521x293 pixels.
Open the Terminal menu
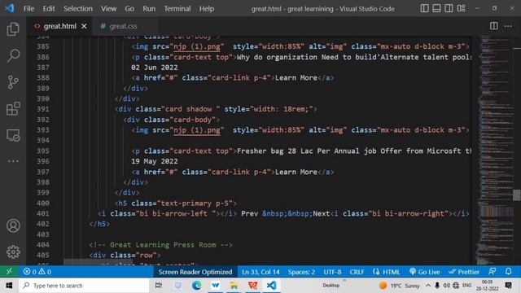pos(177,9)
